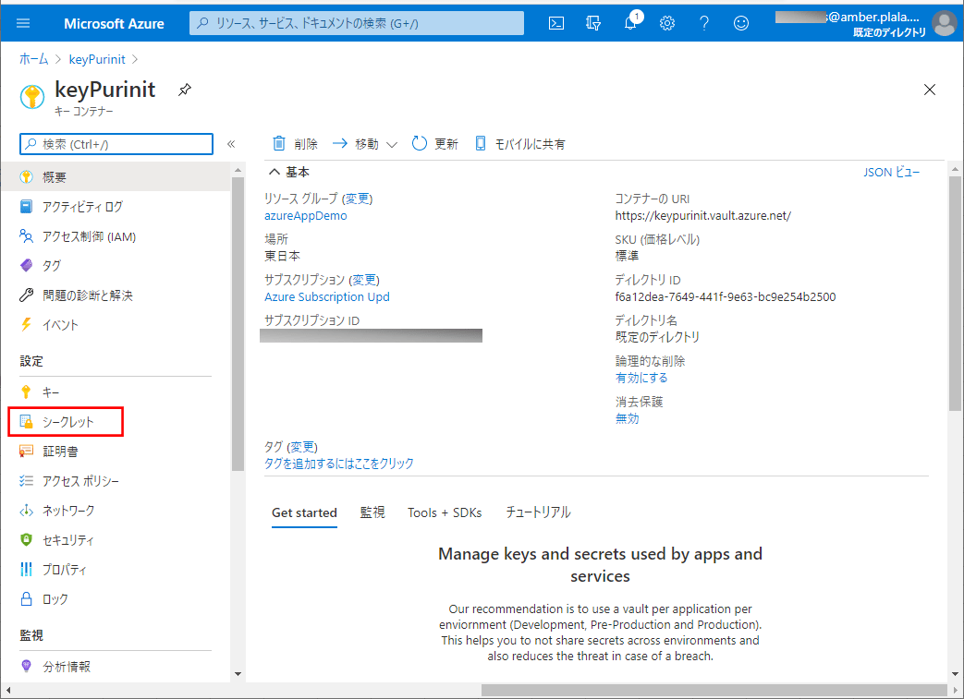The width and height of the screenshot is (964, 699).
Task: Open the help question mark
Action: (x=704, y=23)
